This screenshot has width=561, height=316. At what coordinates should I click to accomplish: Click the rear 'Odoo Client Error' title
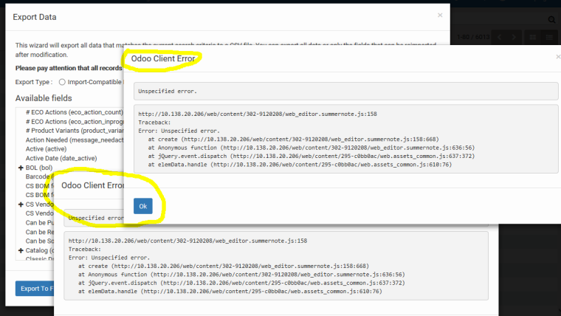tap(92, 185)
